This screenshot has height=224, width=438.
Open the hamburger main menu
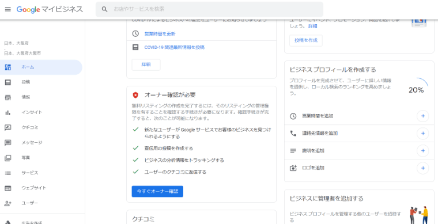8,9
